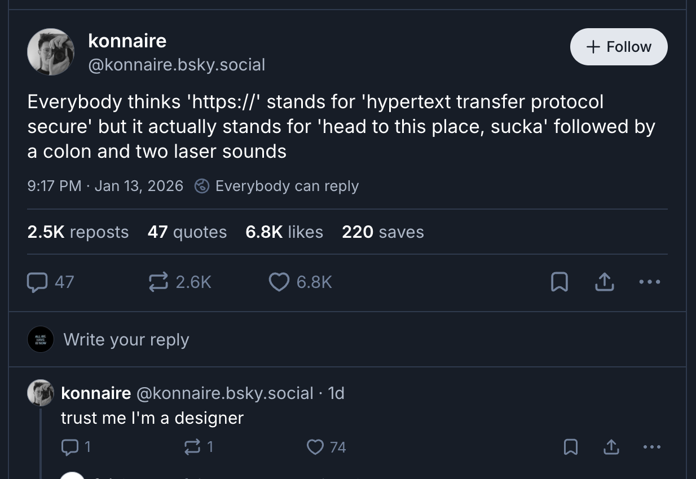
Task: View the 47 quotes list
Action: coord(187,232)
